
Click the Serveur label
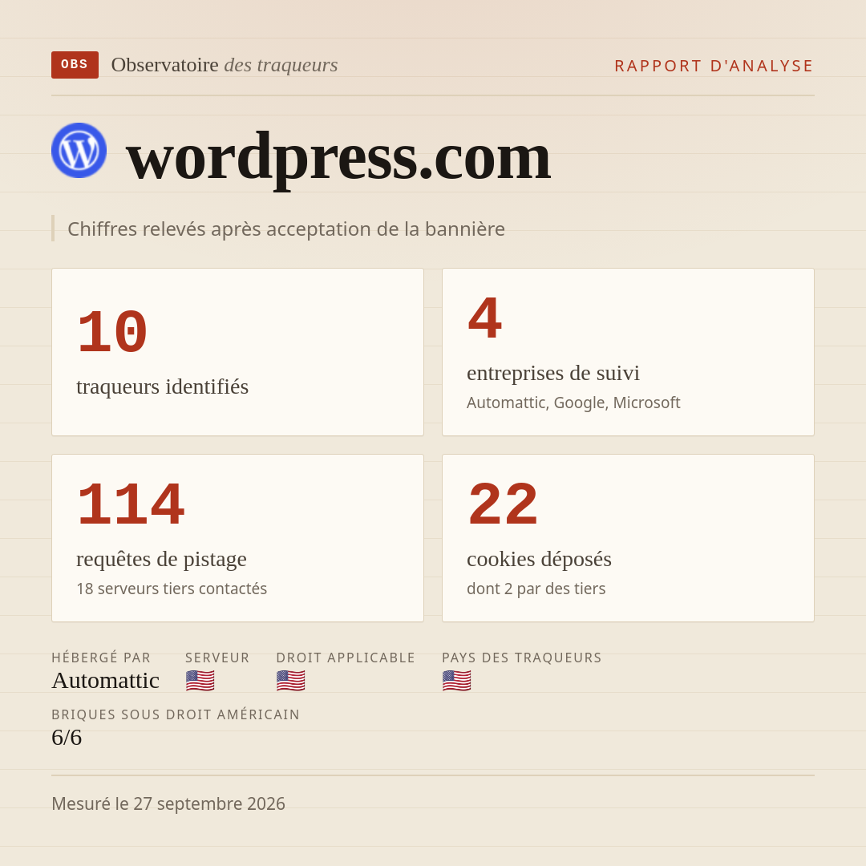click(217, 658)
